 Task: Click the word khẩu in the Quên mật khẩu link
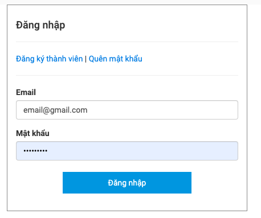(133, 59)
